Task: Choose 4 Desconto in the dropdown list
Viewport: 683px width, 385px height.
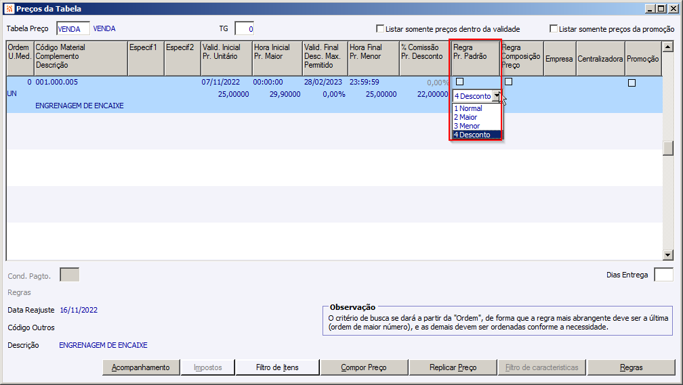Action: coord(477,135)
